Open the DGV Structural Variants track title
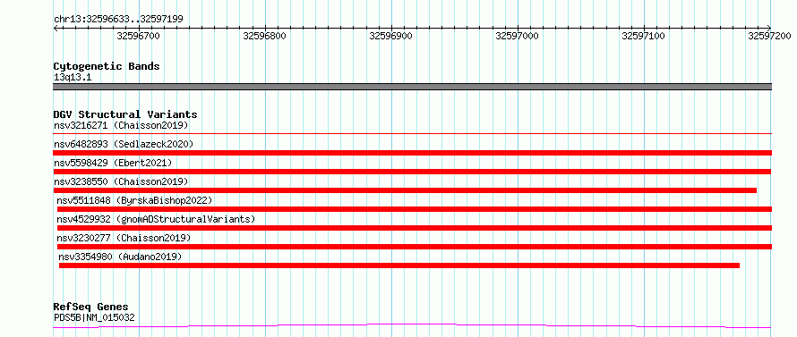Screen dimensions: 797x337 (125, 114)
